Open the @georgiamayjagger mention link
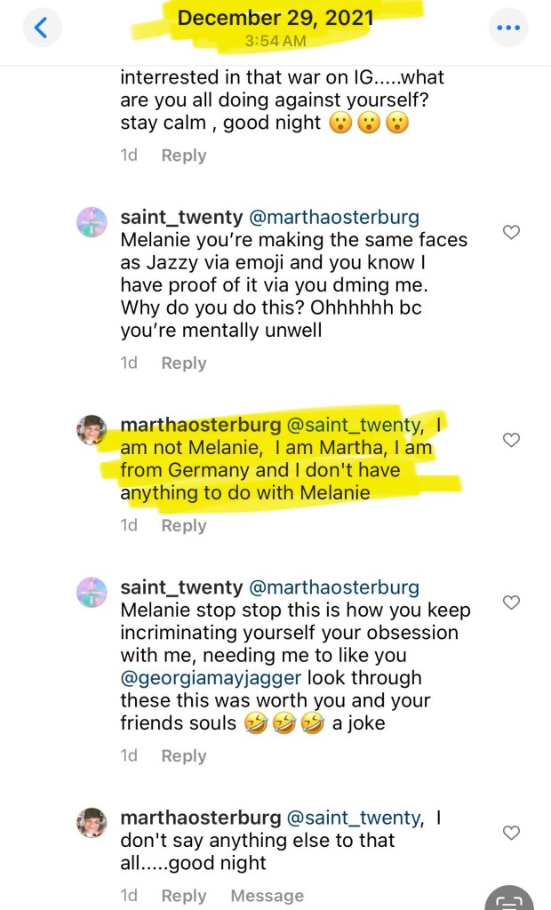The image size is (551, 910). click(207, 680)
